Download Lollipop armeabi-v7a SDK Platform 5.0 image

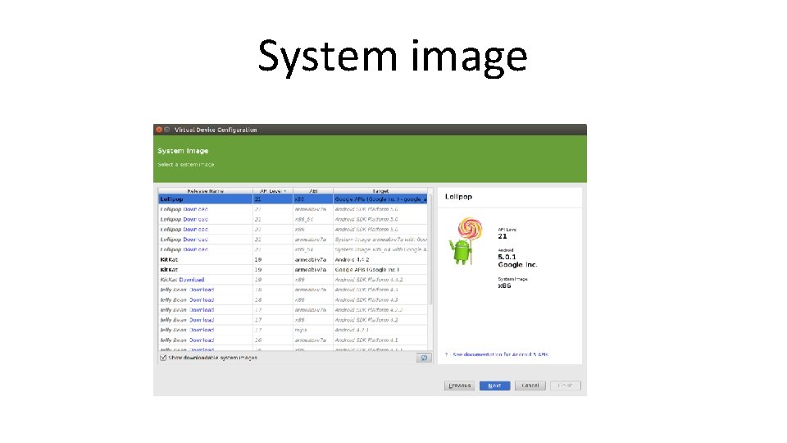click(x=195, y=209)
